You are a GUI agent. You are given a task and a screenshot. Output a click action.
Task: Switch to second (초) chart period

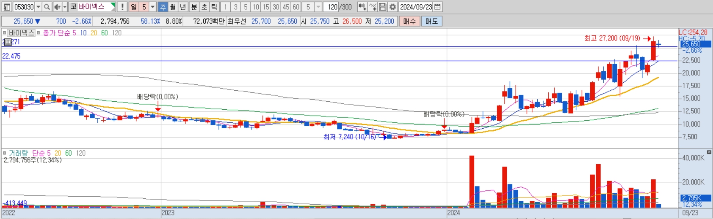tap(204, 7)
